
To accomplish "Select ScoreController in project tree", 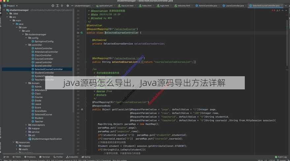I will point(42,66).
